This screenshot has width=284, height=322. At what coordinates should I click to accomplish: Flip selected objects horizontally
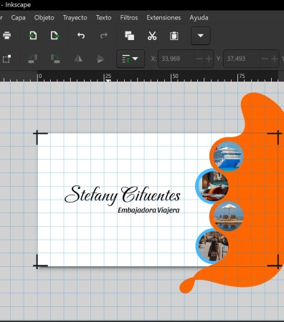[x=78, y=59]
